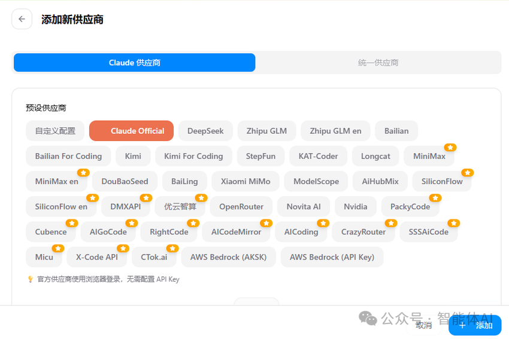Image resolution: width=509 pixels, height=339 pixels.
Task: Select the CrazyRouter preset
Action: click(x=363, y=232)
